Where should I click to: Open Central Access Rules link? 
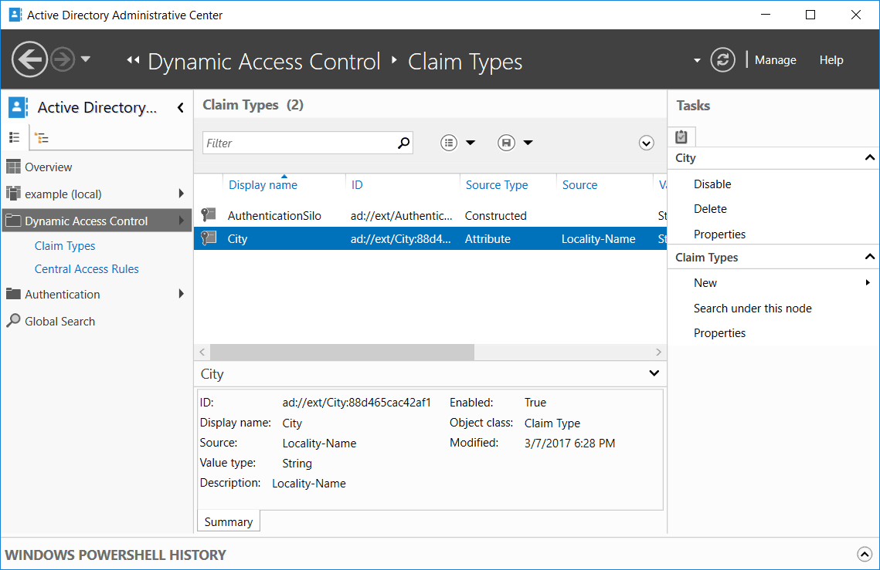tap(87, 269)
